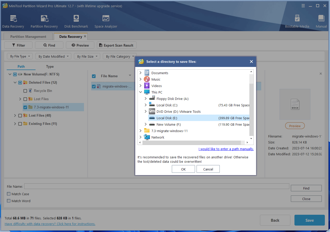
Task: Select the DVD Drive (D:) VMware Tools icon
Action: click(152, 111)
